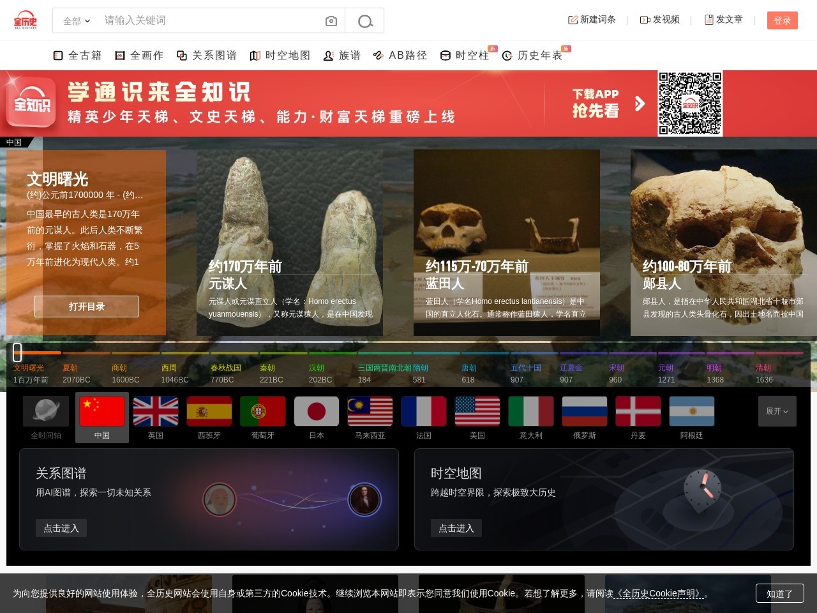The image size is (817, 613).
Task: Open the 全部 search category dropdown
Action: (77, 21)
